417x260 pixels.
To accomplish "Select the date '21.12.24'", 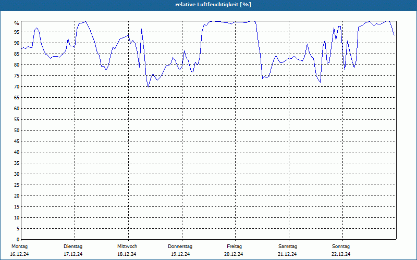I will 287,254.
